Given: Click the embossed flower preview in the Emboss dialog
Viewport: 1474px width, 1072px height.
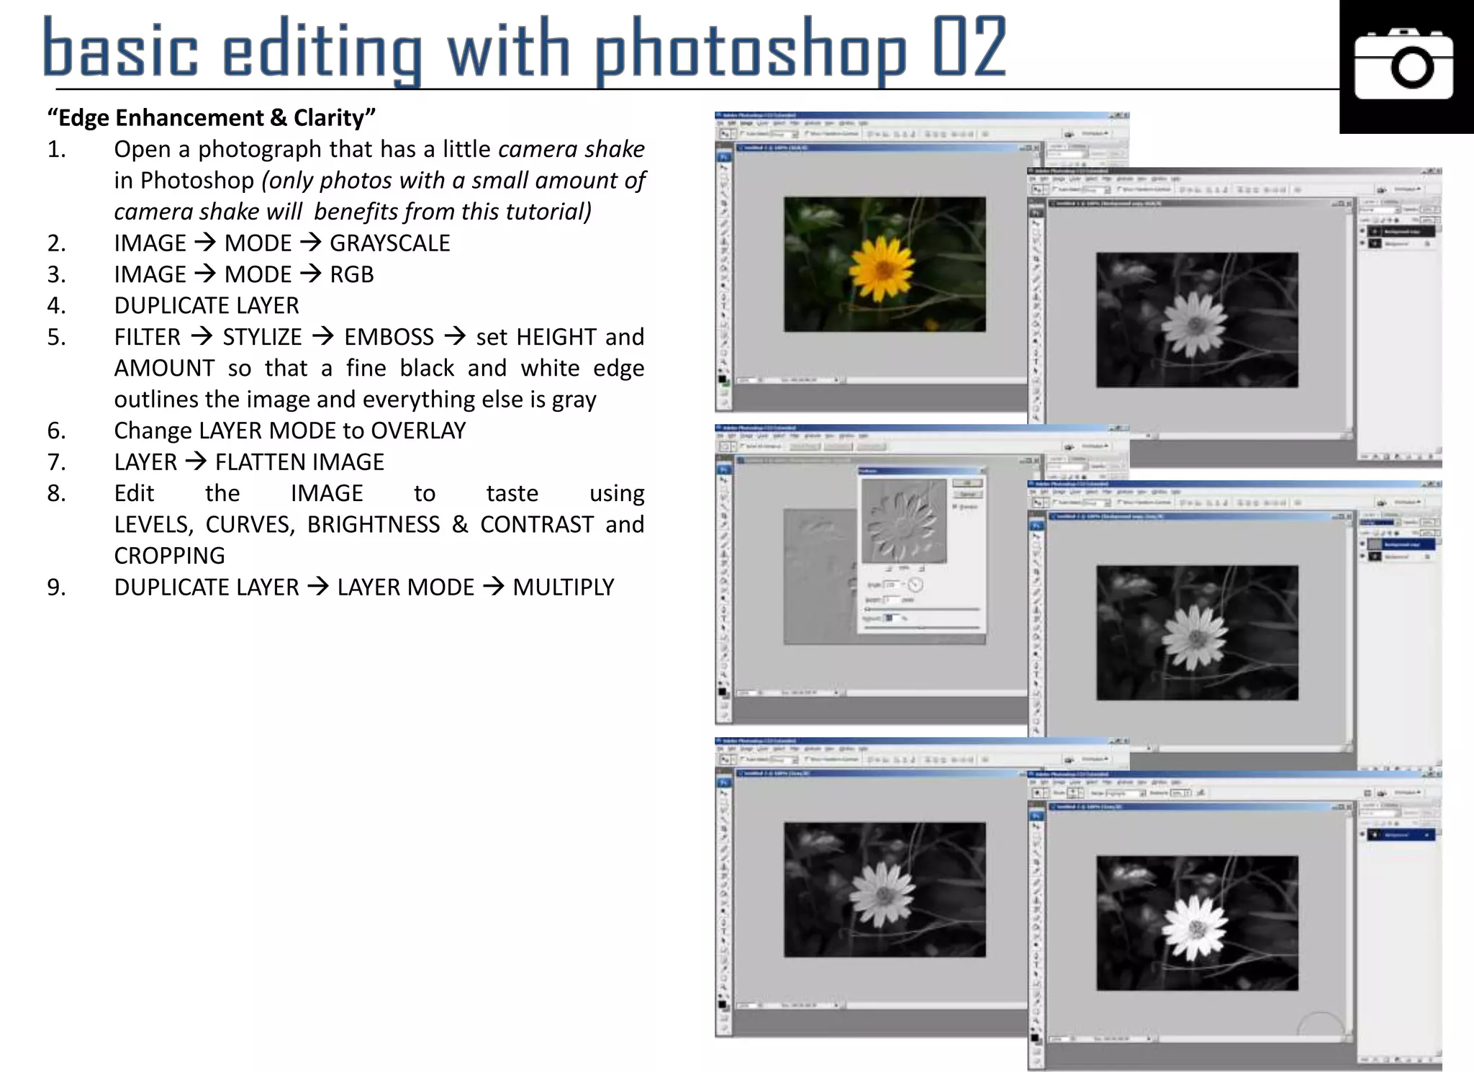Looking at the screenshot, I should click(904, 521).
